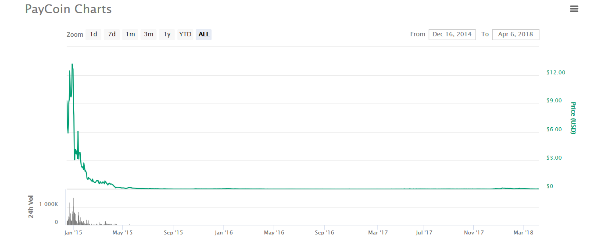
Task: Click the price peak above $12.00
Action: (72, 64)
